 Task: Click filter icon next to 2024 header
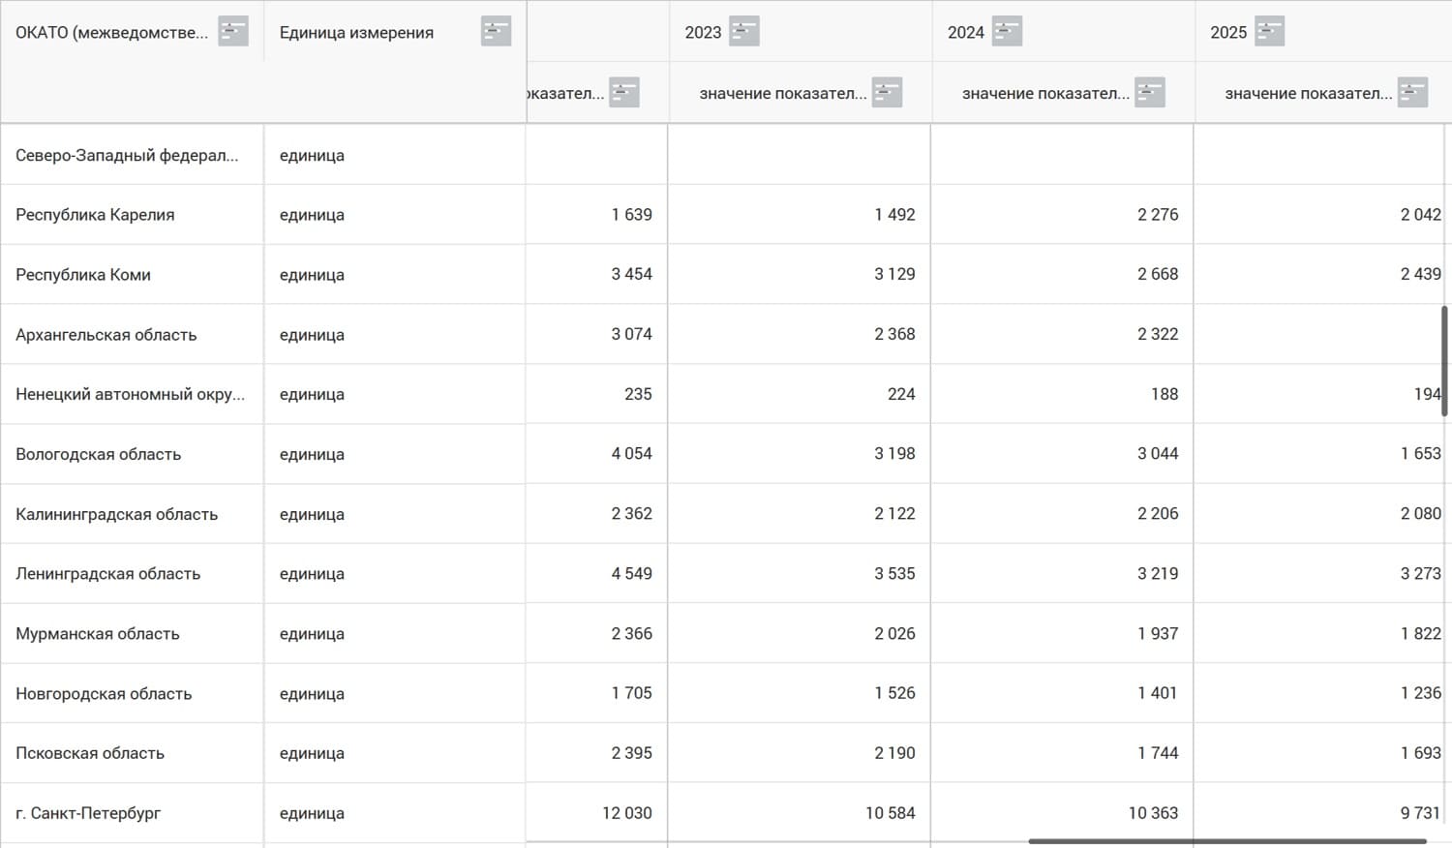tap(1007, 32)
